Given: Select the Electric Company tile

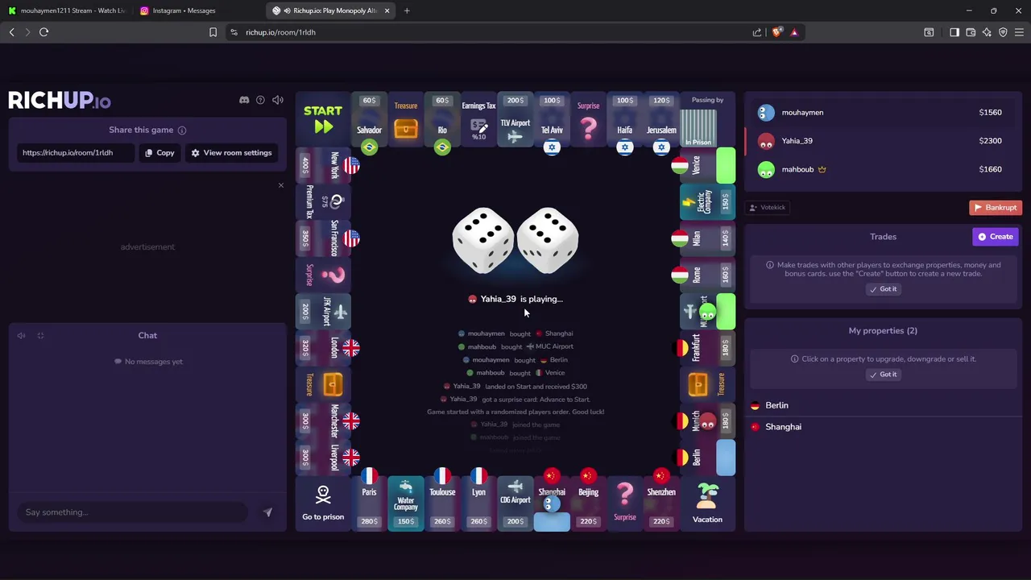Looking at the screenshot, I should 707,201.
